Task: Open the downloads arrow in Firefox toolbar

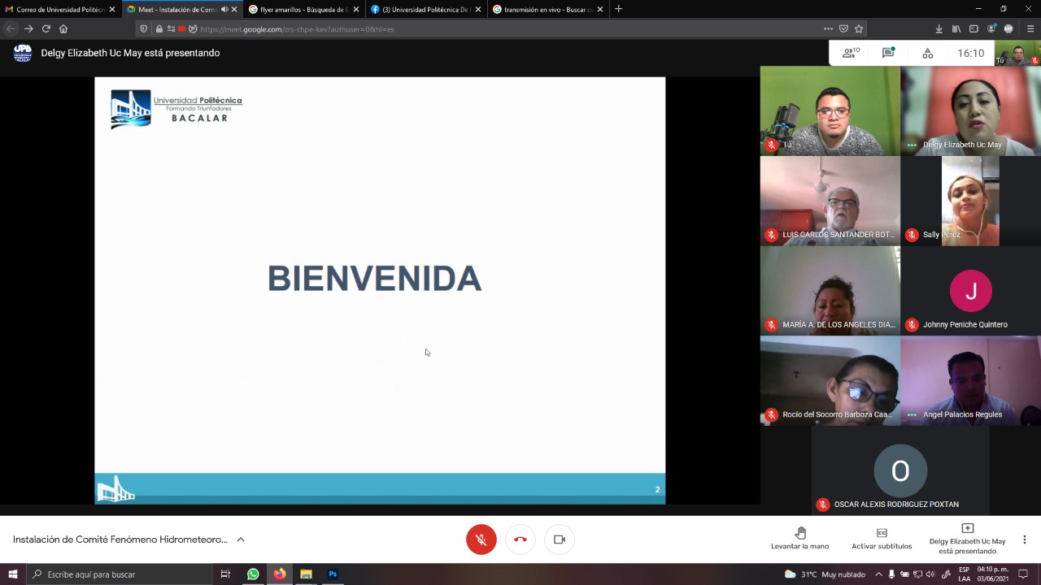Action: tap(939, 28)
